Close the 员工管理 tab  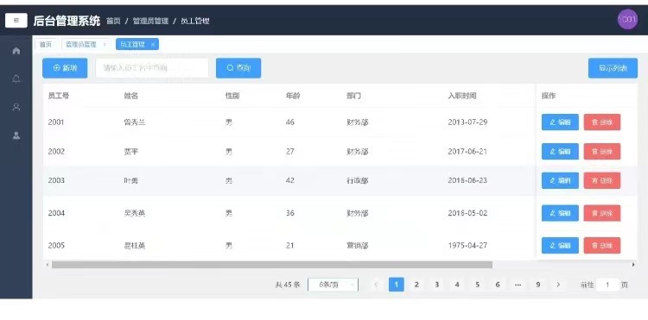(x=152, y=45)
